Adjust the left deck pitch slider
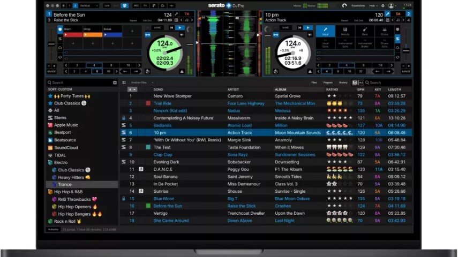458x257 pixels. point(51,44)
